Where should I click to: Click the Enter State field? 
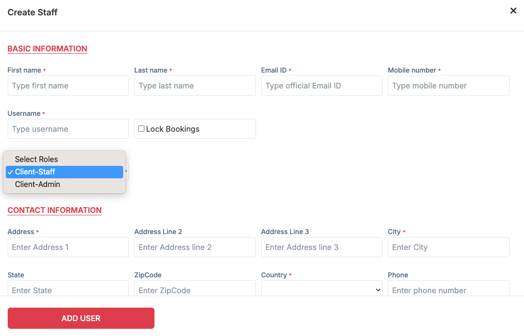(x=68, y=289)
